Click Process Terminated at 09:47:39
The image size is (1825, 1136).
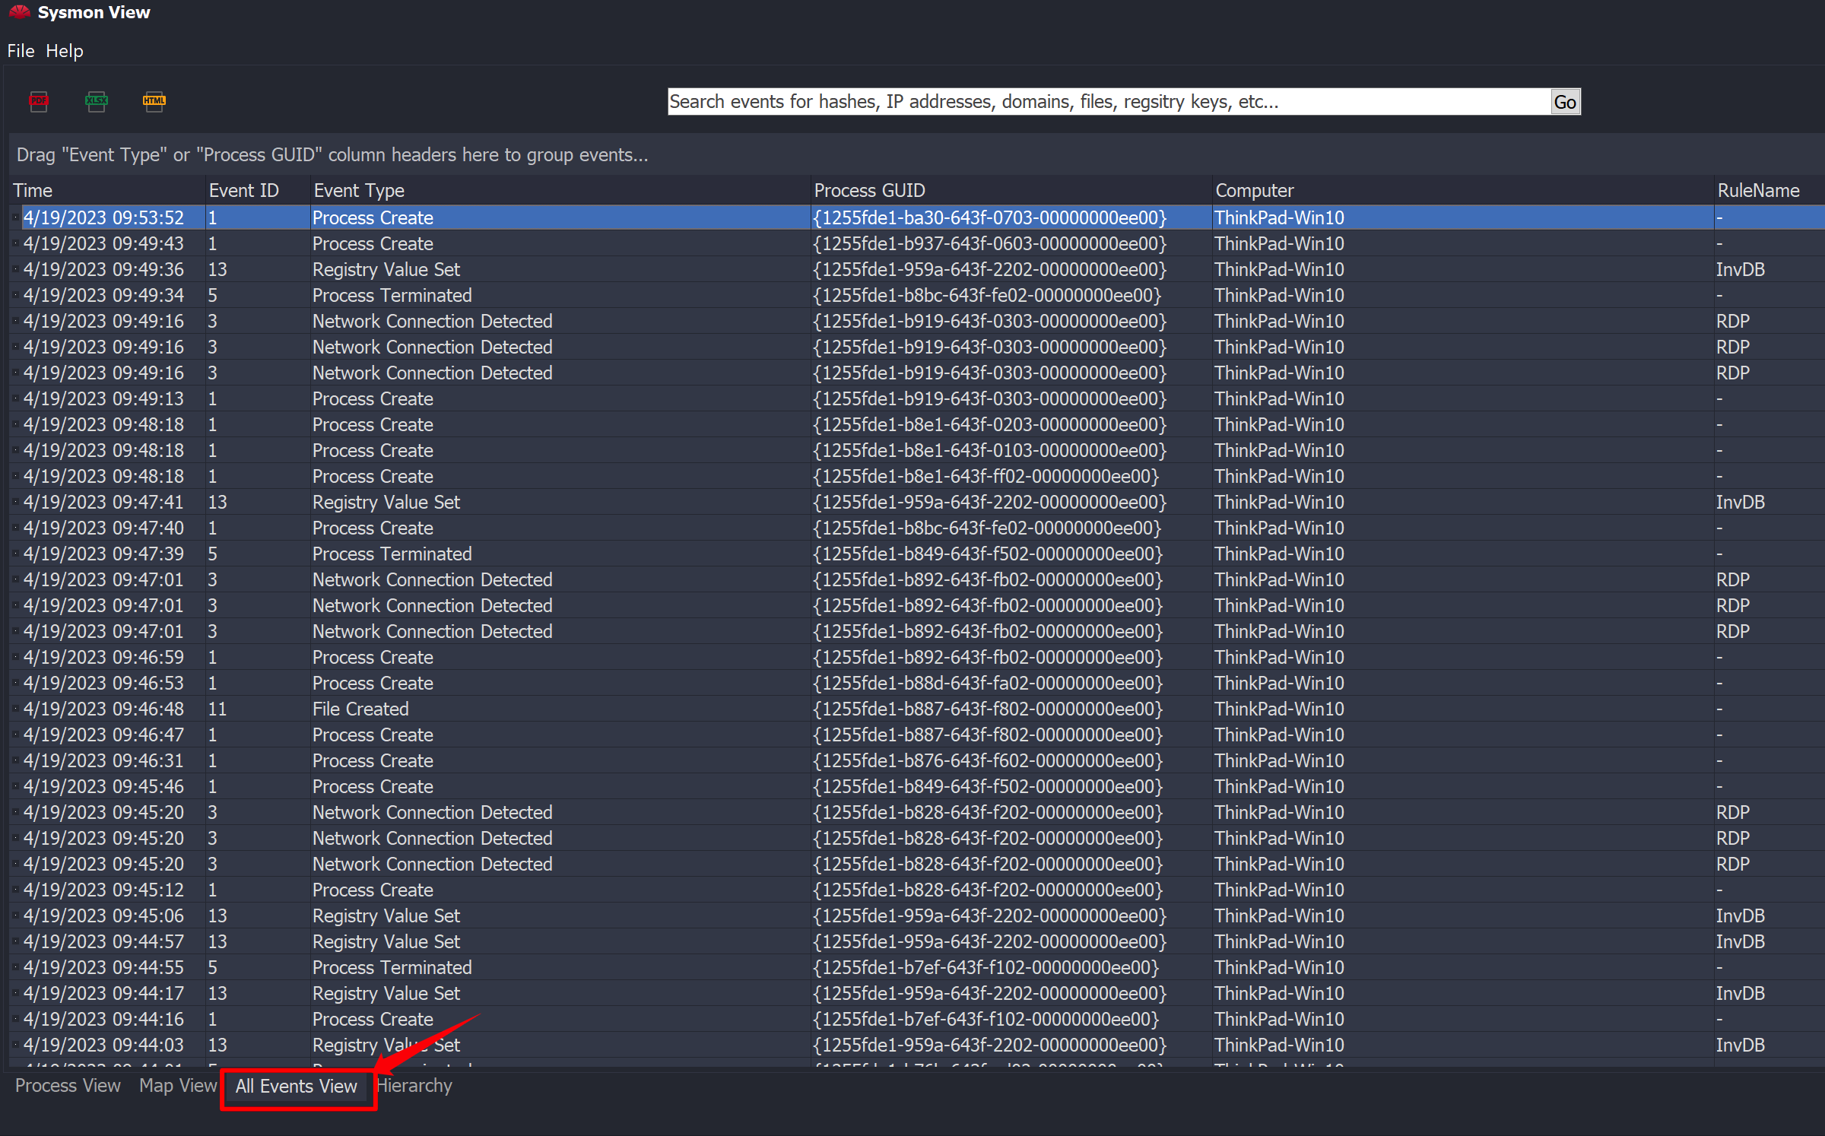click(392, 554)
